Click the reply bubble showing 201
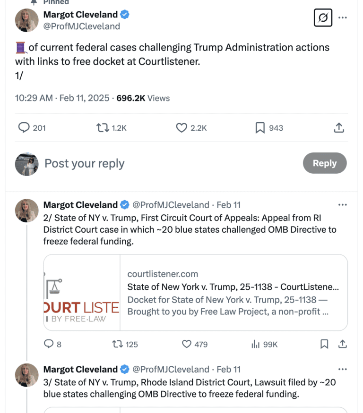 (x=32, y=128)
